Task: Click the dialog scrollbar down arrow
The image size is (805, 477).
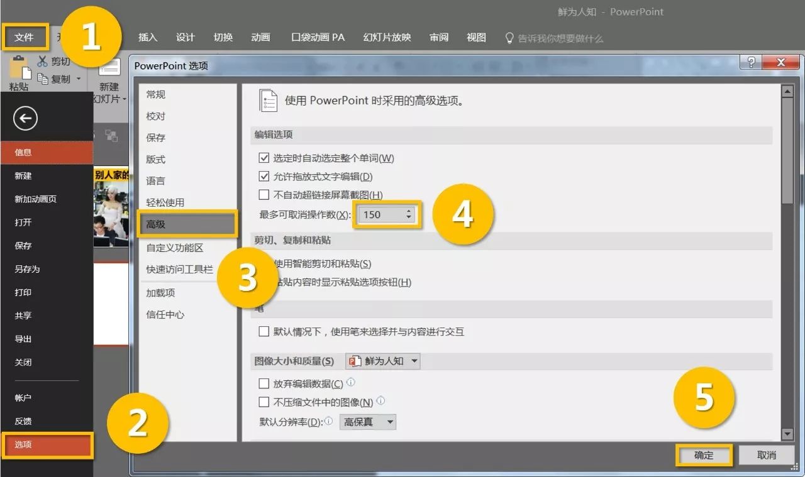Action: (x=787, y=434)
